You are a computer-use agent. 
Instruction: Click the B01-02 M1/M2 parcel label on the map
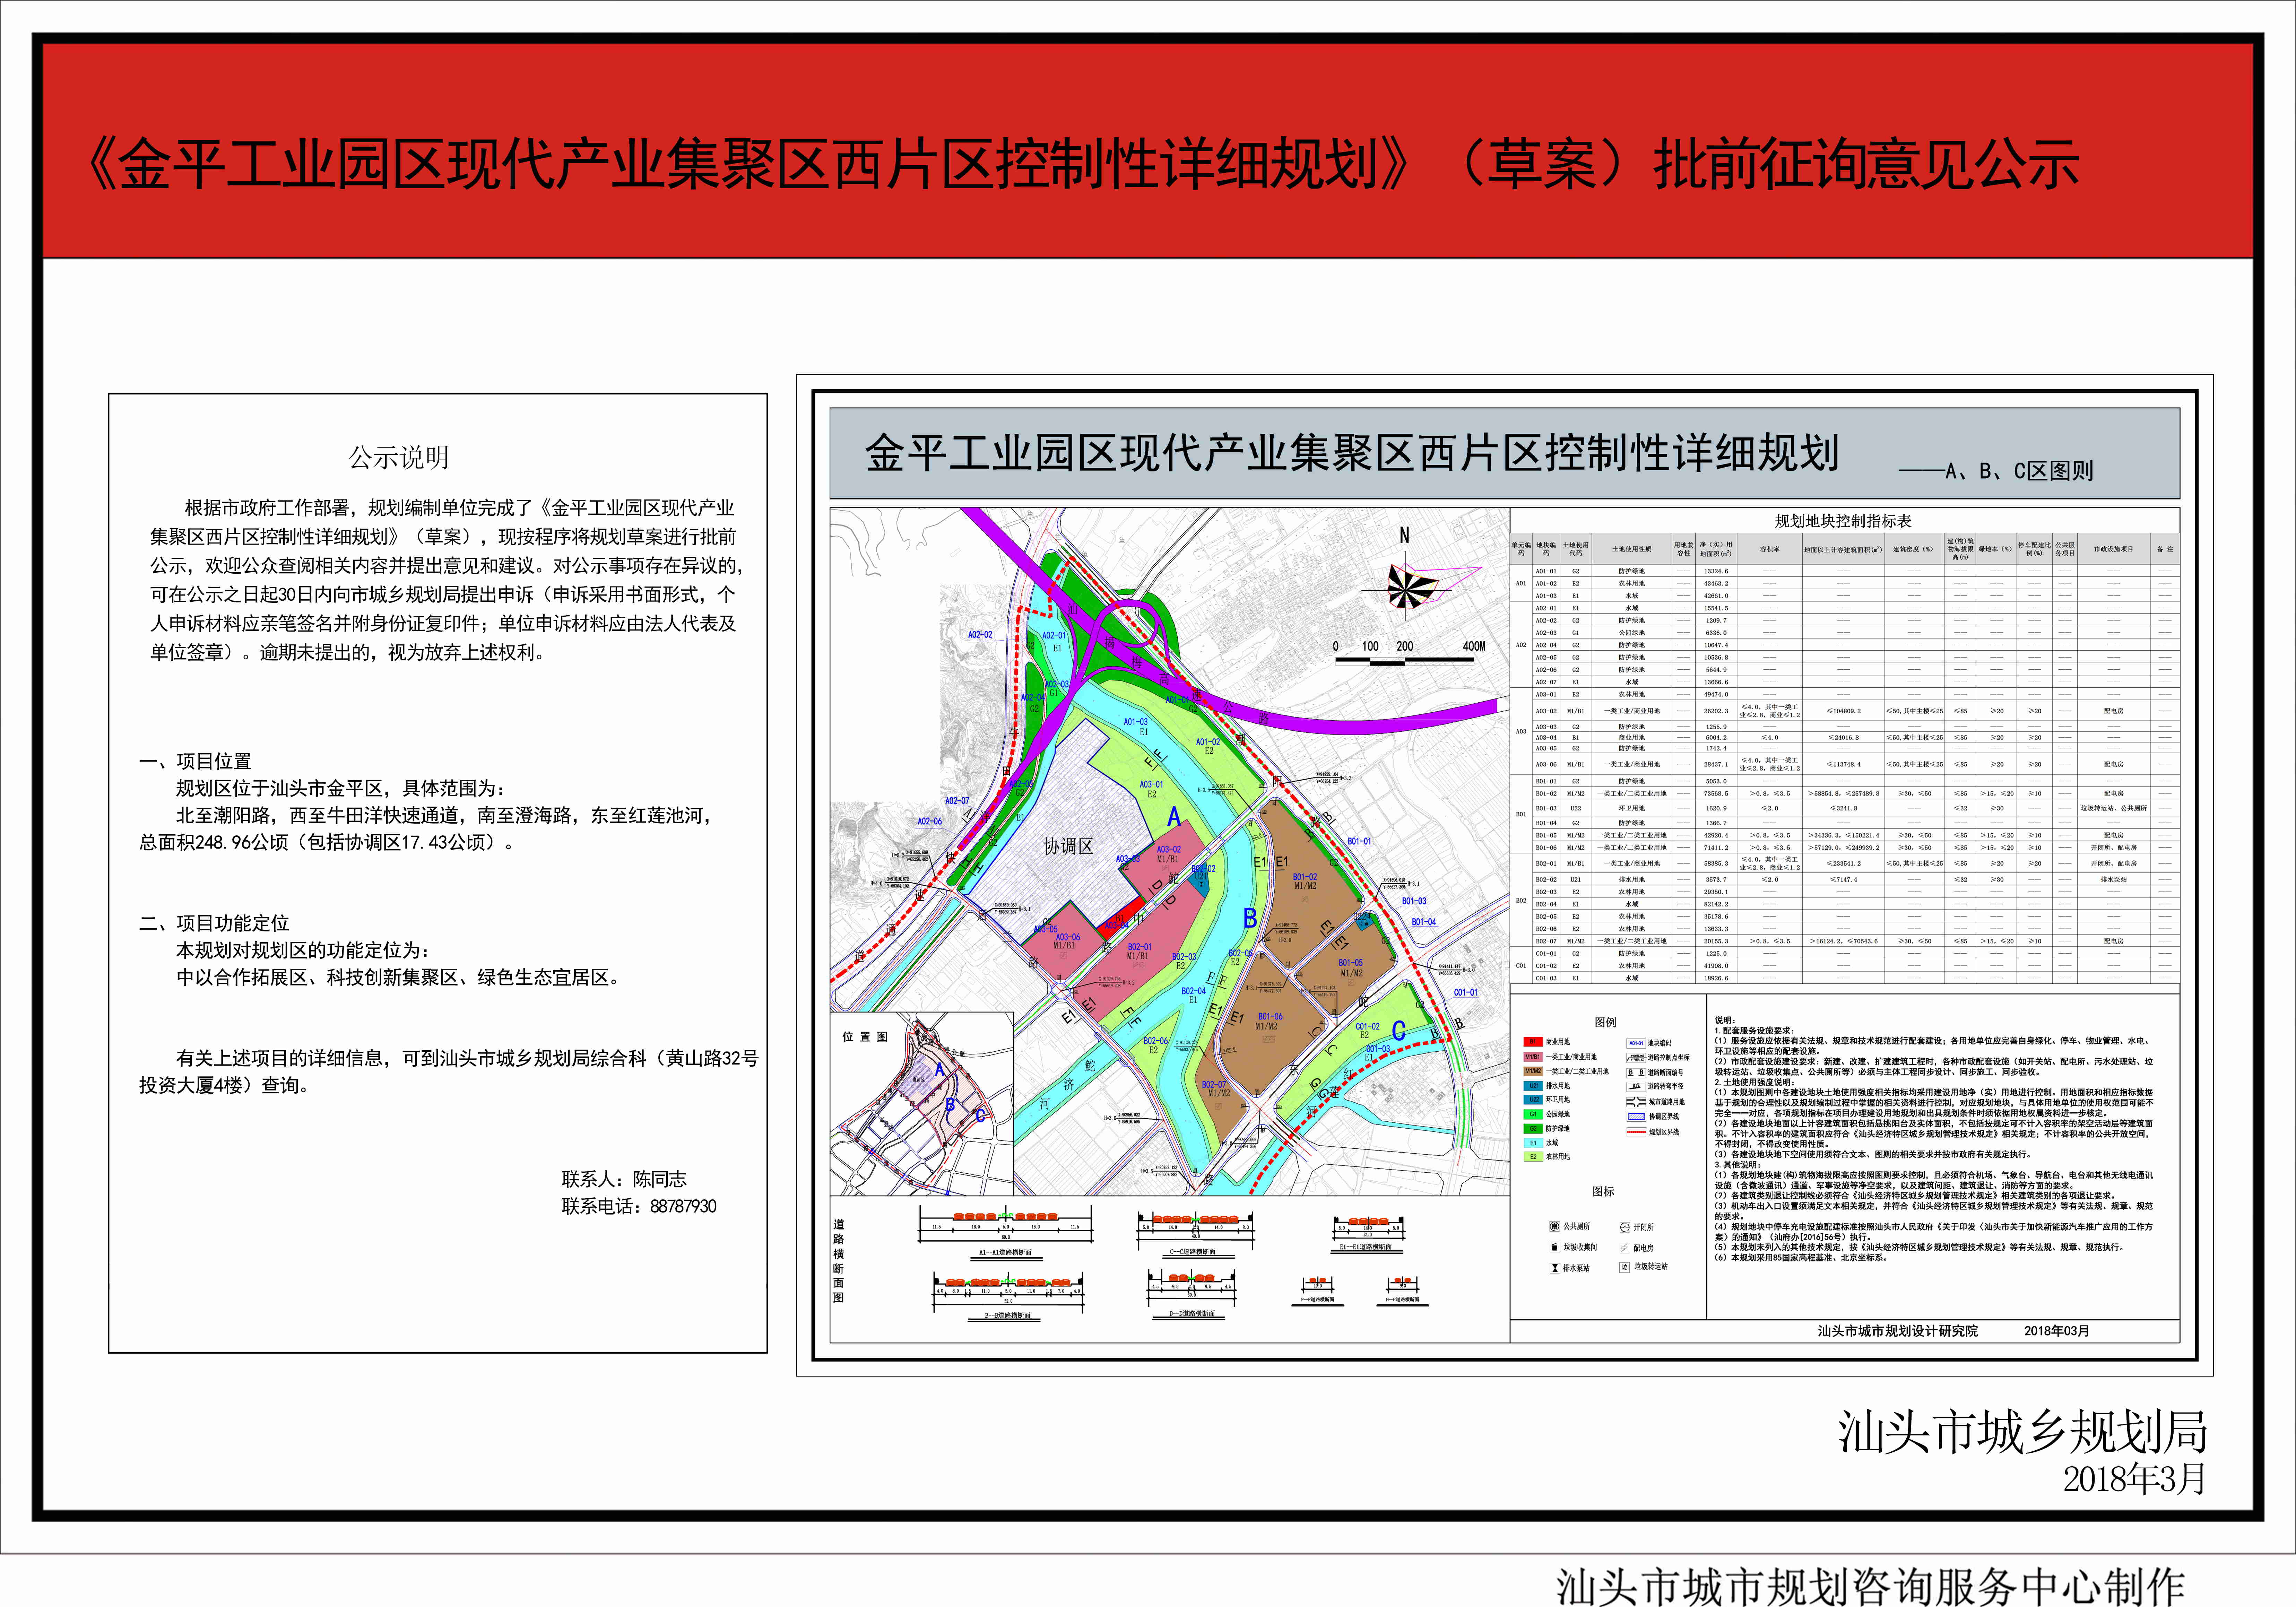pyautogui.click(x=1305, y=881)
